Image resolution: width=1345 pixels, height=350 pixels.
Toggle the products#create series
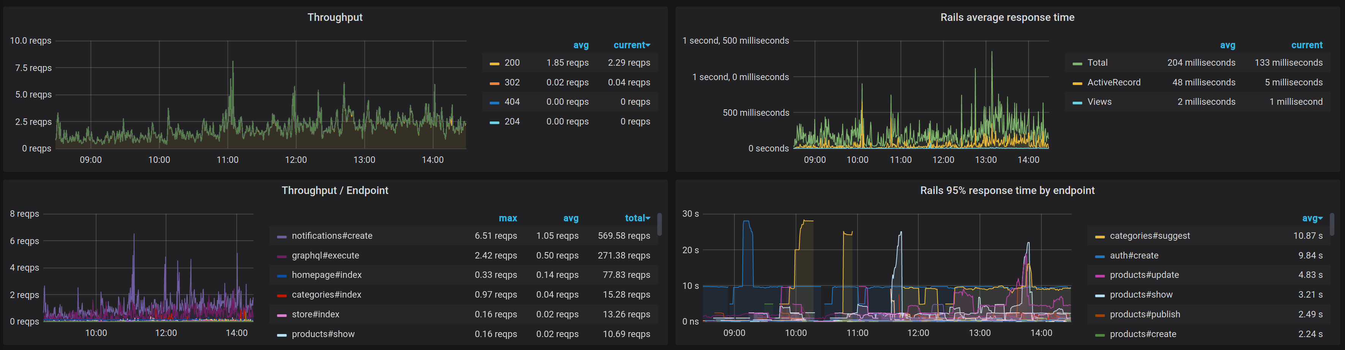click(x=1143, y=334)
